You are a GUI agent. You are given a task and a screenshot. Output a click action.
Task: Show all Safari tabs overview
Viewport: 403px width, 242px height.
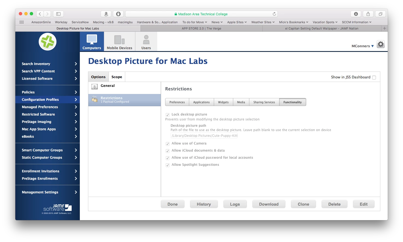pos(380,14)
